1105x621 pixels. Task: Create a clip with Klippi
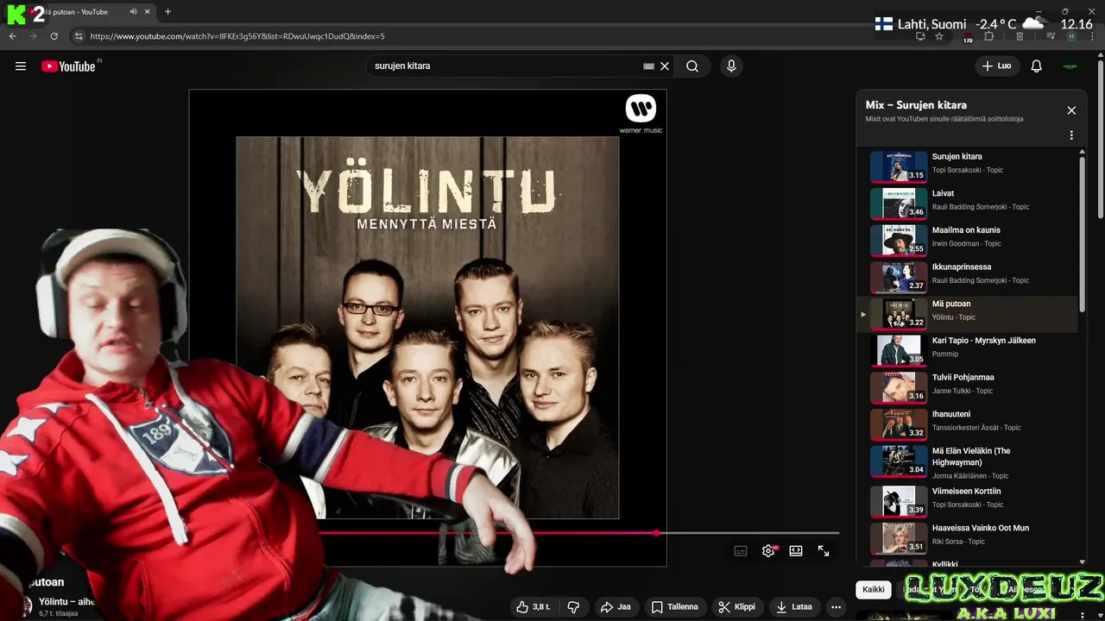click(737, 607)
